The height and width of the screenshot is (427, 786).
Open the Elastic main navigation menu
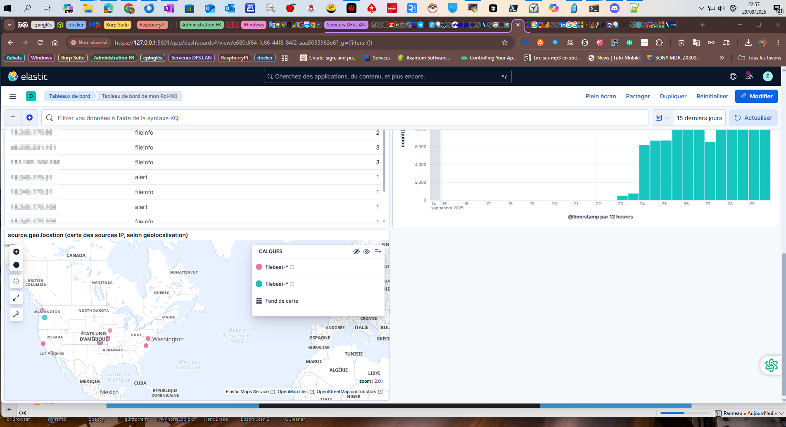(13, 96)
